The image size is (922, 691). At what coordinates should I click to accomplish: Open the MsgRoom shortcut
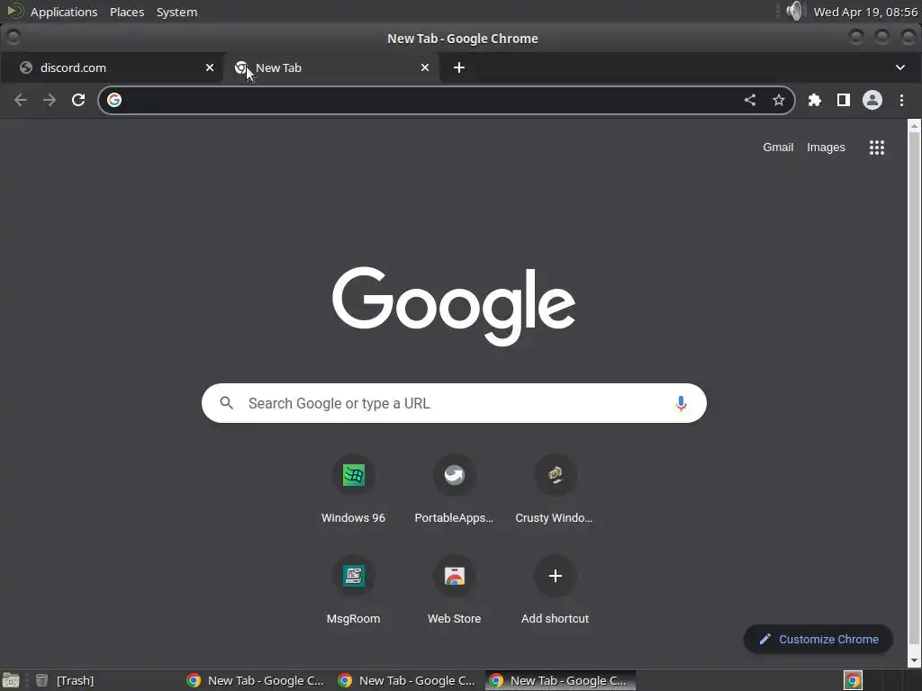tap(353, 590)
